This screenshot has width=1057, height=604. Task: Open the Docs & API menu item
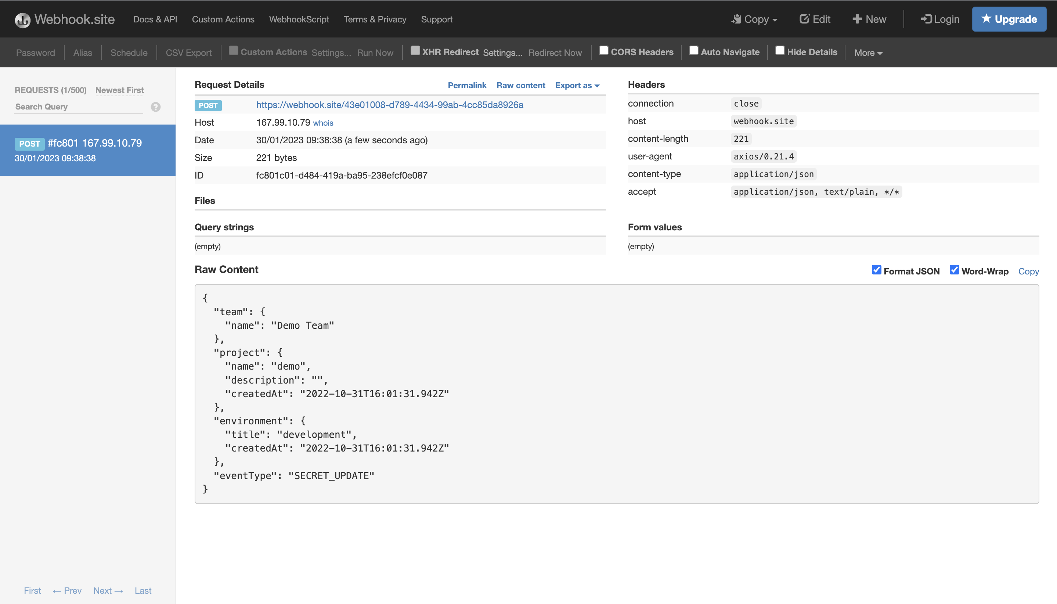coord(155,19)
